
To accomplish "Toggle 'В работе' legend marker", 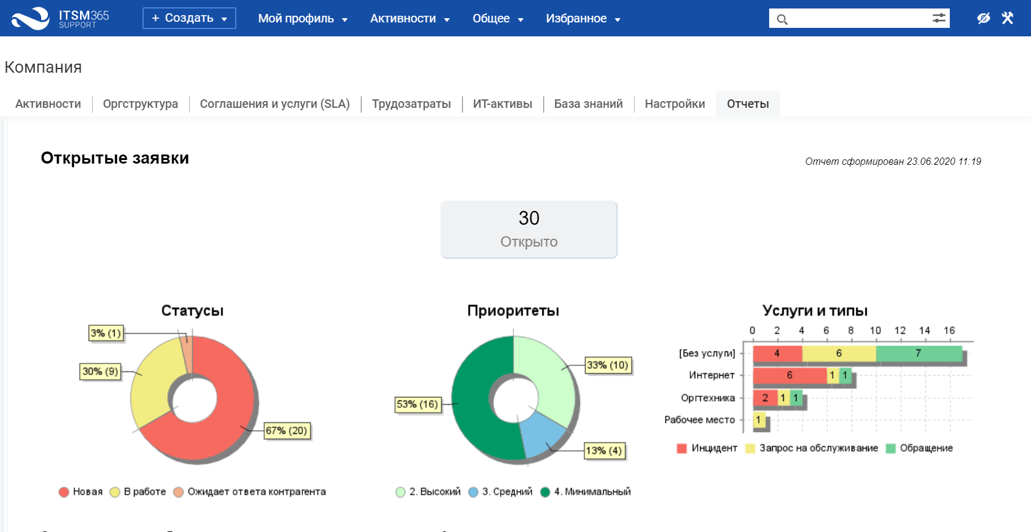I will coord(115,492).
